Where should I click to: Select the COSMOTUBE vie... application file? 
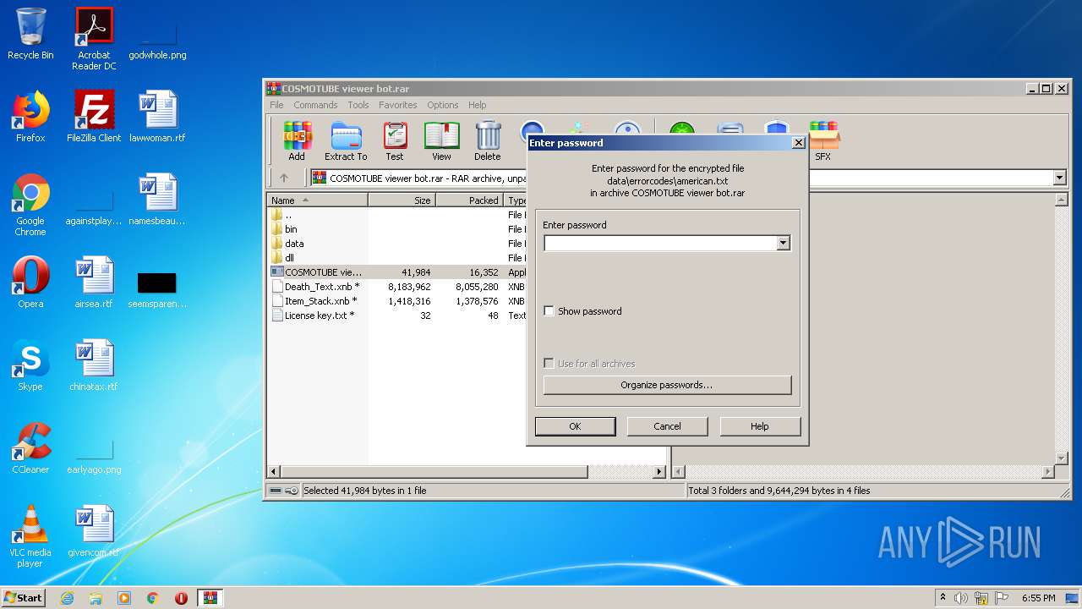322,272
